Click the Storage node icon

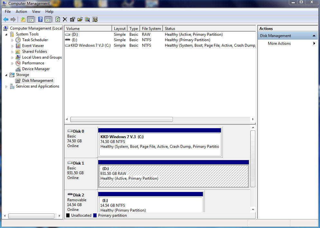click(x=12, y=75)
